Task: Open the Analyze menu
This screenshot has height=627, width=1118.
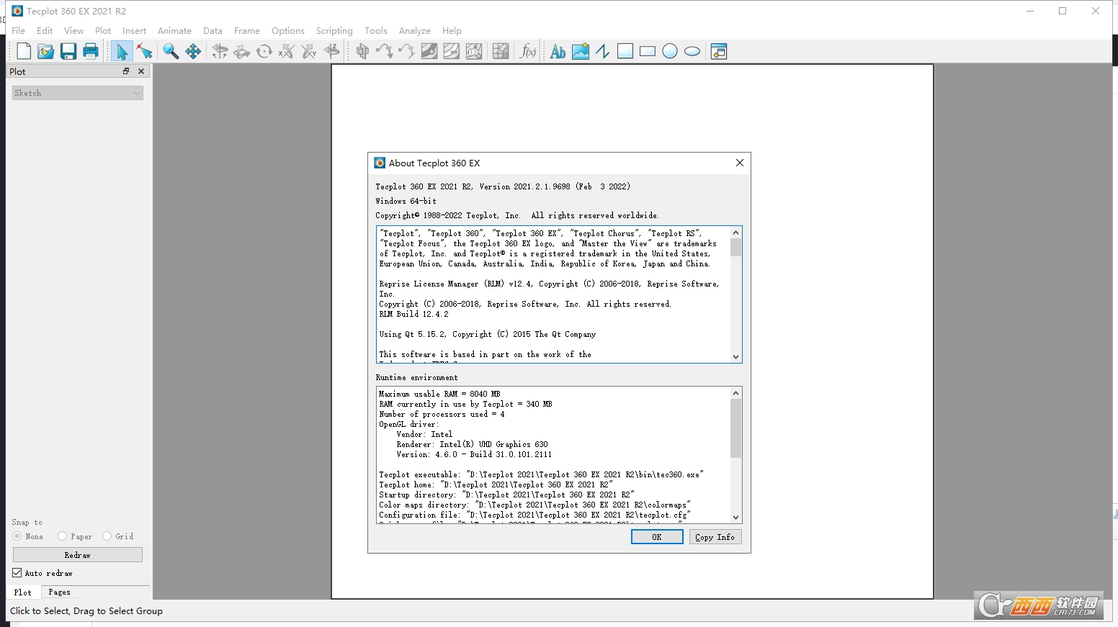Action: tap(414, 31)
